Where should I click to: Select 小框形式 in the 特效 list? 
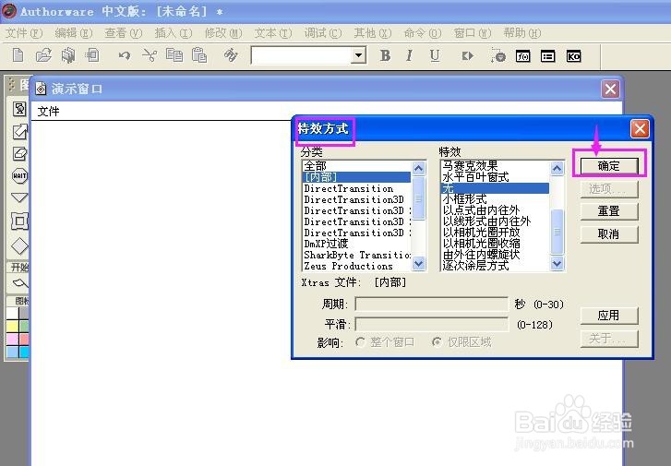click(x=495, y=199)
